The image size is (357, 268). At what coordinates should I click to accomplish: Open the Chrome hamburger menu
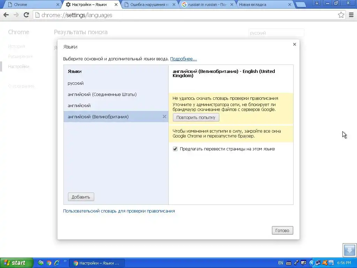351,15
